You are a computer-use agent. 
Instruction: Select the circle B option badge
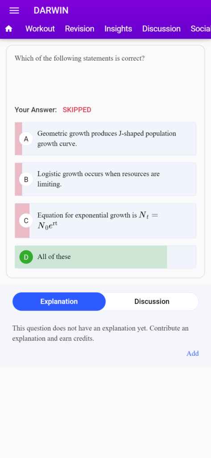point(26,179)
